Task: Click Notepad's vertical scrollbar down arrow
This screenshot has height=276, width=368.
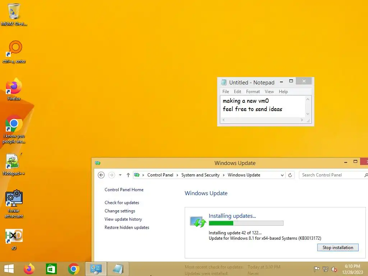Action: point(308,114)
